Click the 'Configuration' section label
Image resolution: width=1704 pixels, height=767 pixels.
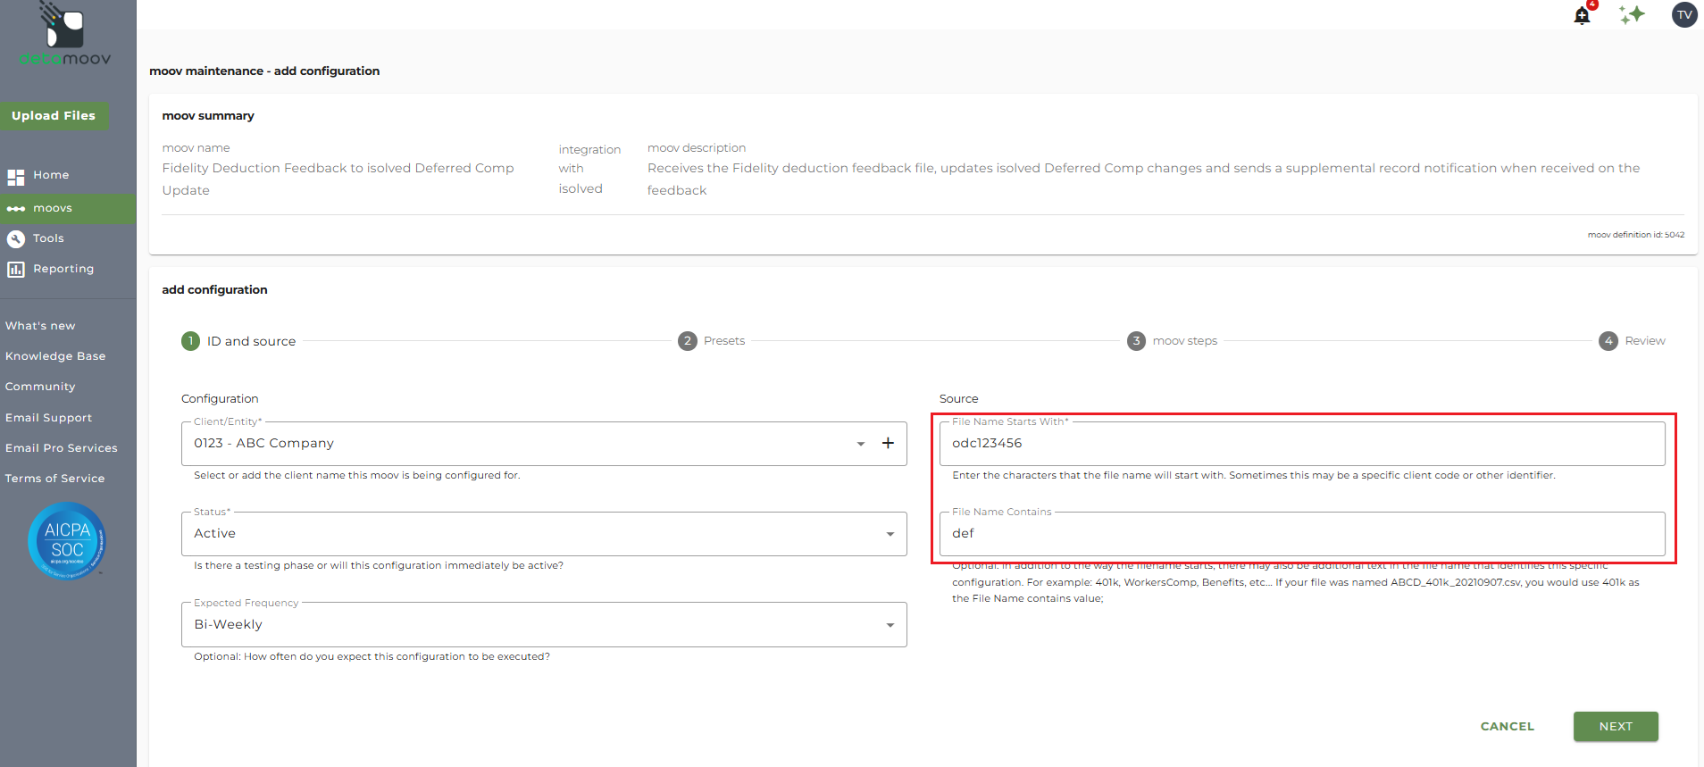(220, 399)
